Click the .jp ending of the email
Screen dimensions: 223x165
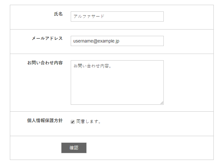click(117, 41)
